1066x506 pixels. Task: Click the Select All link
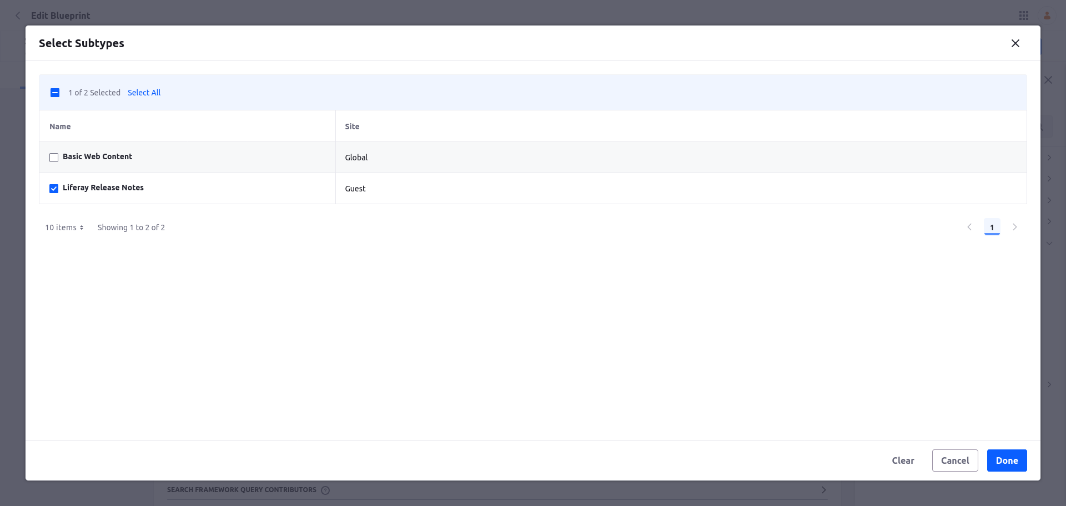144,93
